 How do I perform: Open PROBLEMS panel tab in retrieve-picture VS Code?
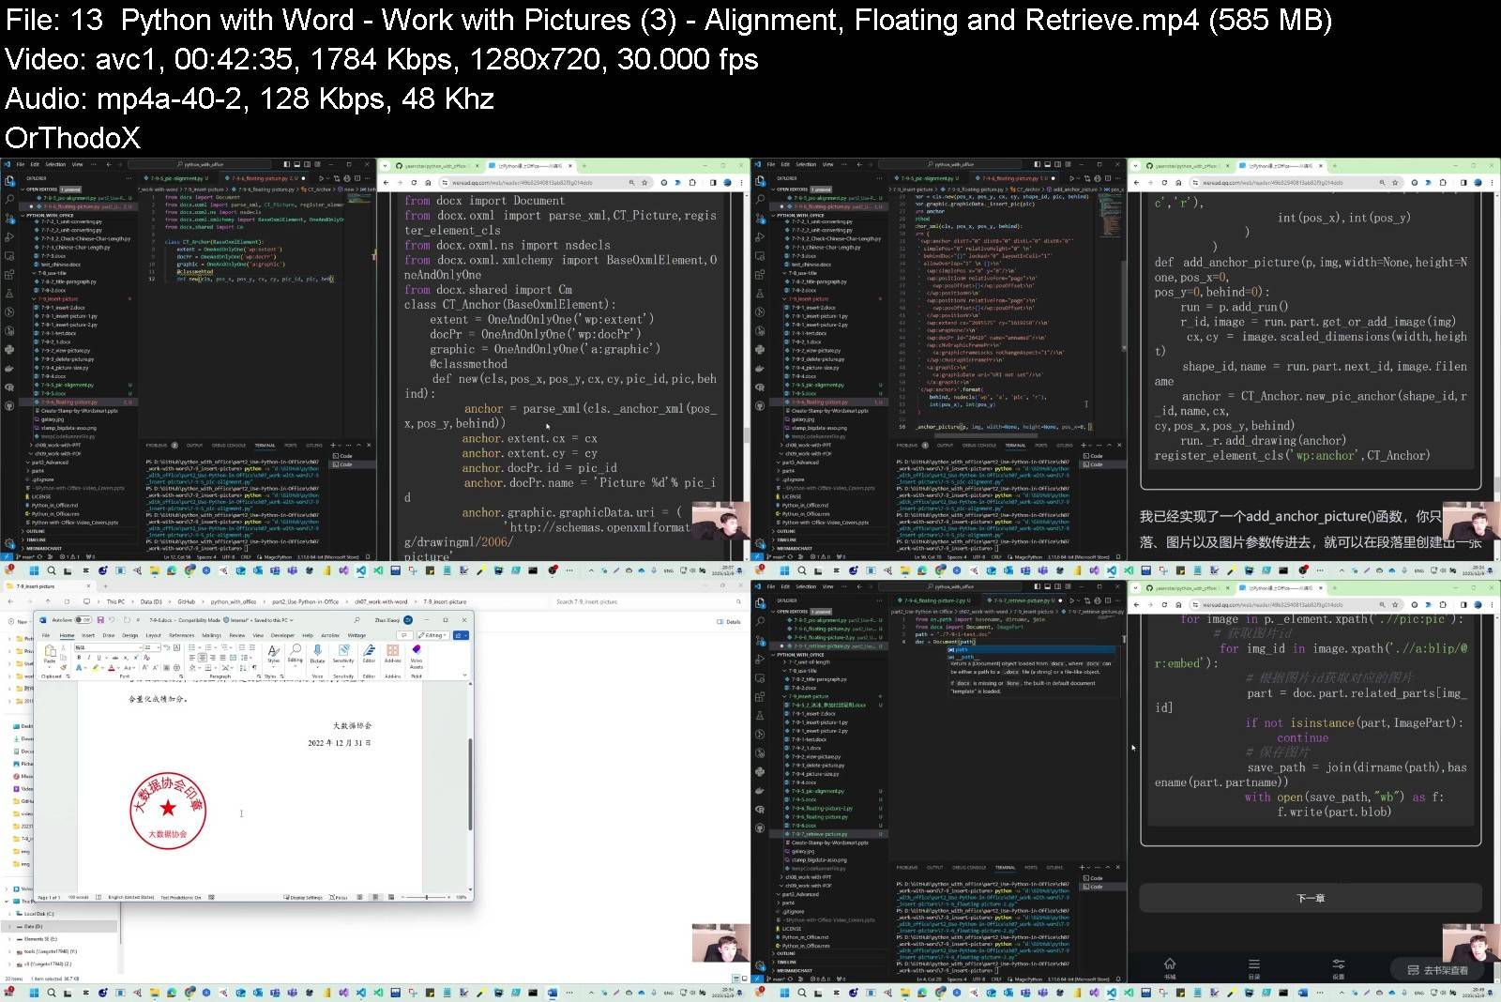(907, 867)
